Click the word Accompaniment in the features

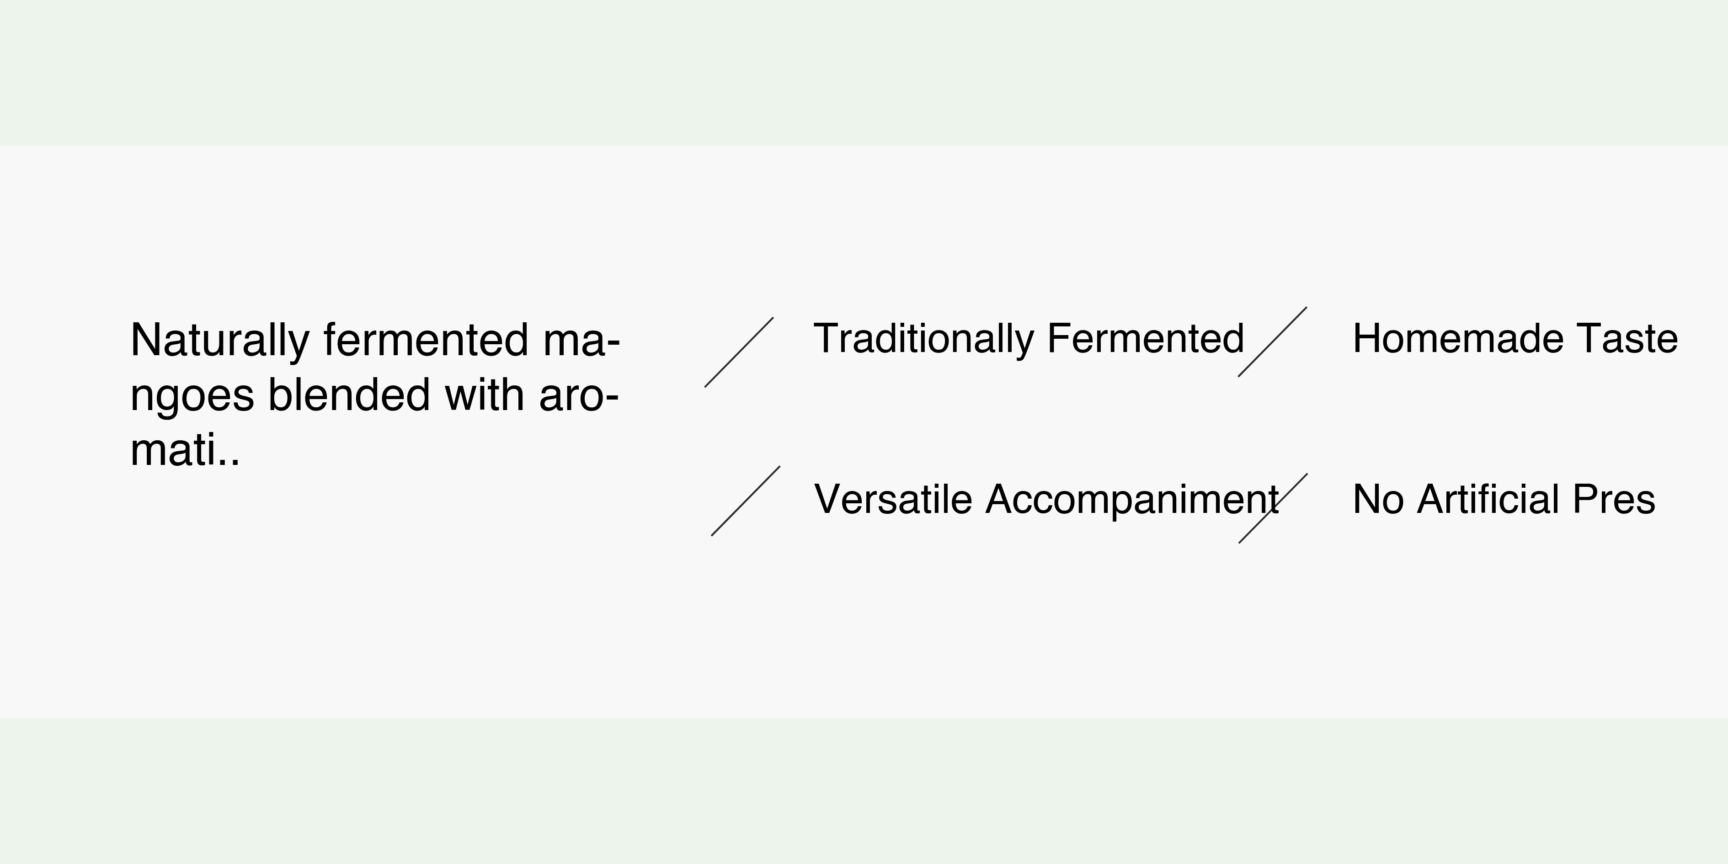(x=1131, y=499)
